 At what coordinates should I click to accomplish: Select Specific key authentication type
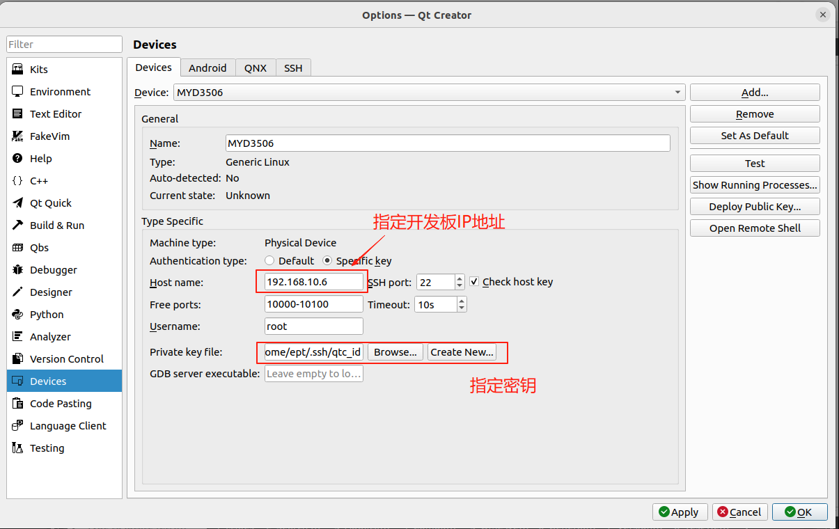(x=327, y=261)
